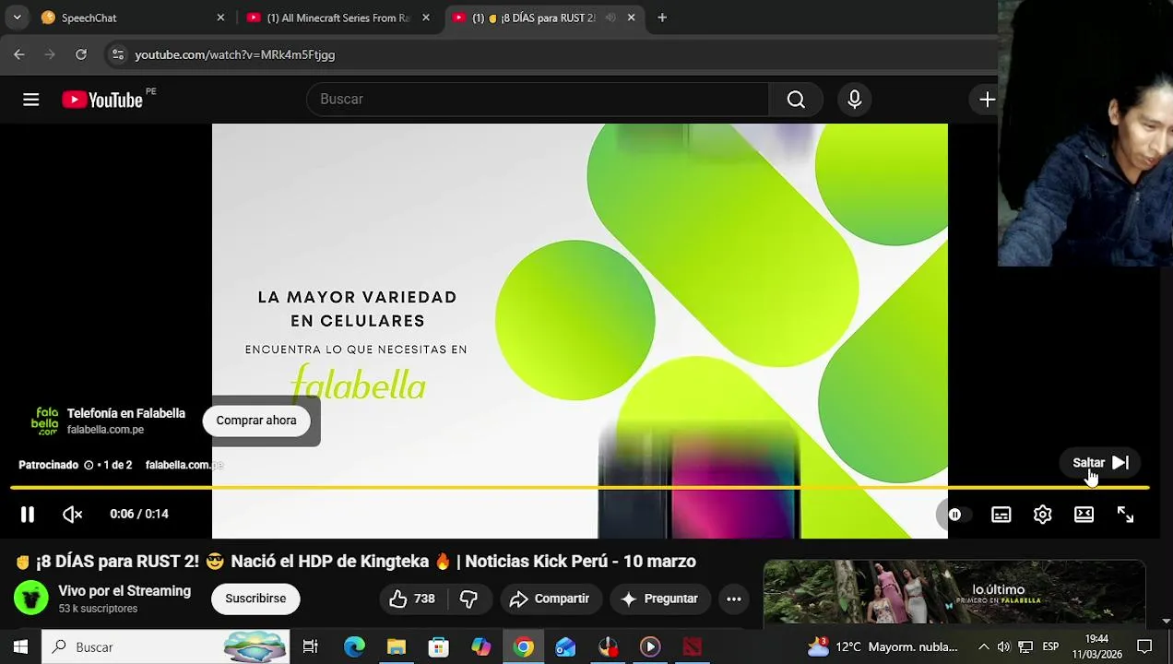The width and height of the screenshot is (1173, 664).
Task: Open File Explorer from taskbar
Action: click(x=397, y=647)
